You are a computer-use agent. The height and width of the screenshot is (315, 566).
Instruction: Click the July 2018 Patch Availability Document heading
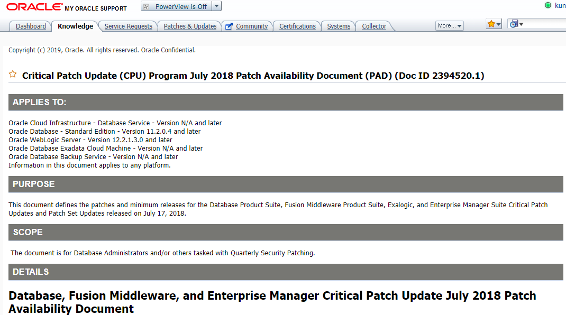[272, 302]
